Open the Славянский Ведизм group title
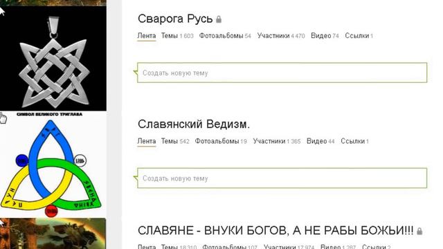This screenshot has width=443, height=249. (194, 124)
